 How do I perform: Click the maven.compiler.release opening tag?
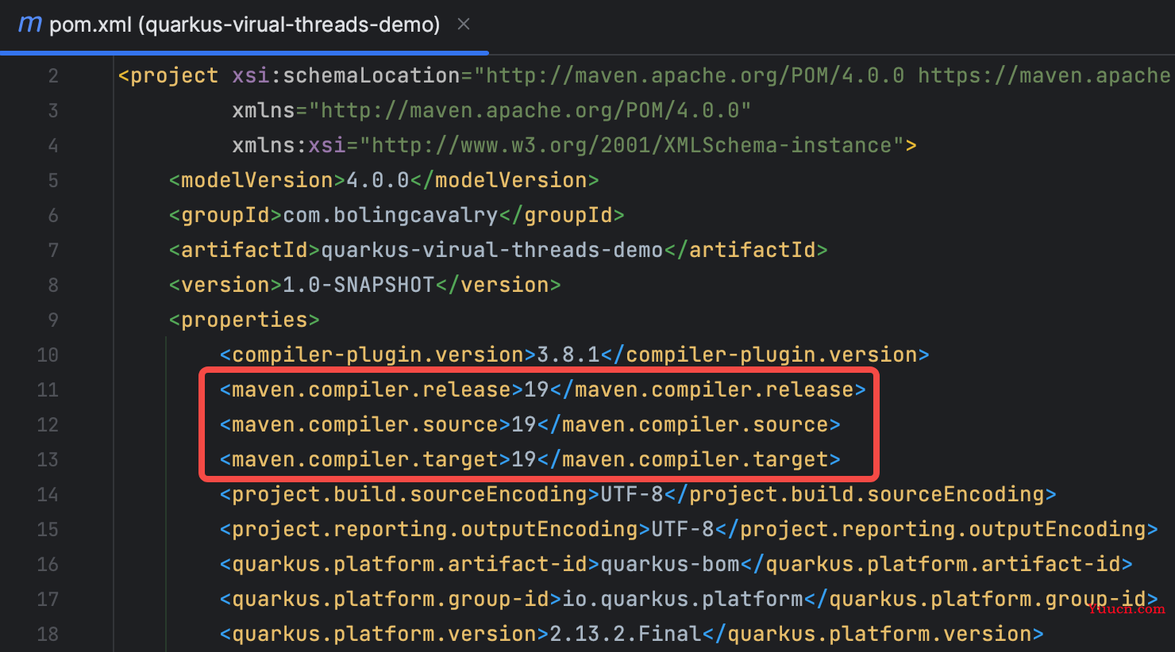click(x=372, y=389)
